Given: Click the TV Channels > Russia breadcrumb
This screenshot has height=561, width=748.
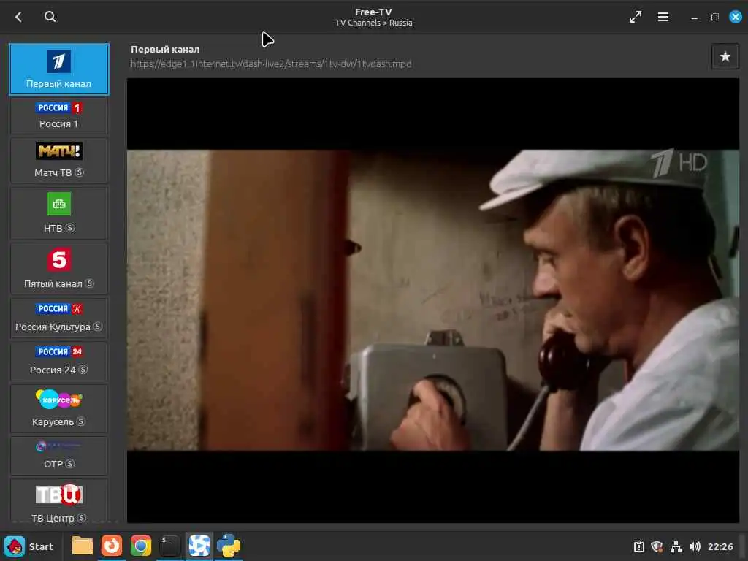Looking at the screenshot, I should [x=373, y=23].
